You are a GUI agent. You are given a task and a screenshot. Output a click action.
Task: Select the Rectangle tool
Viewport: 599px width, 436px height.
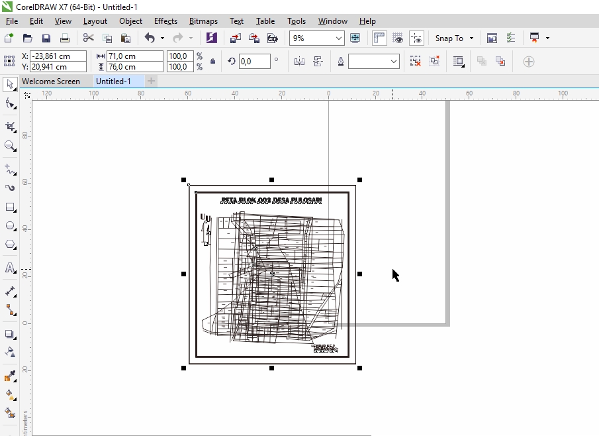coord(10,207)
